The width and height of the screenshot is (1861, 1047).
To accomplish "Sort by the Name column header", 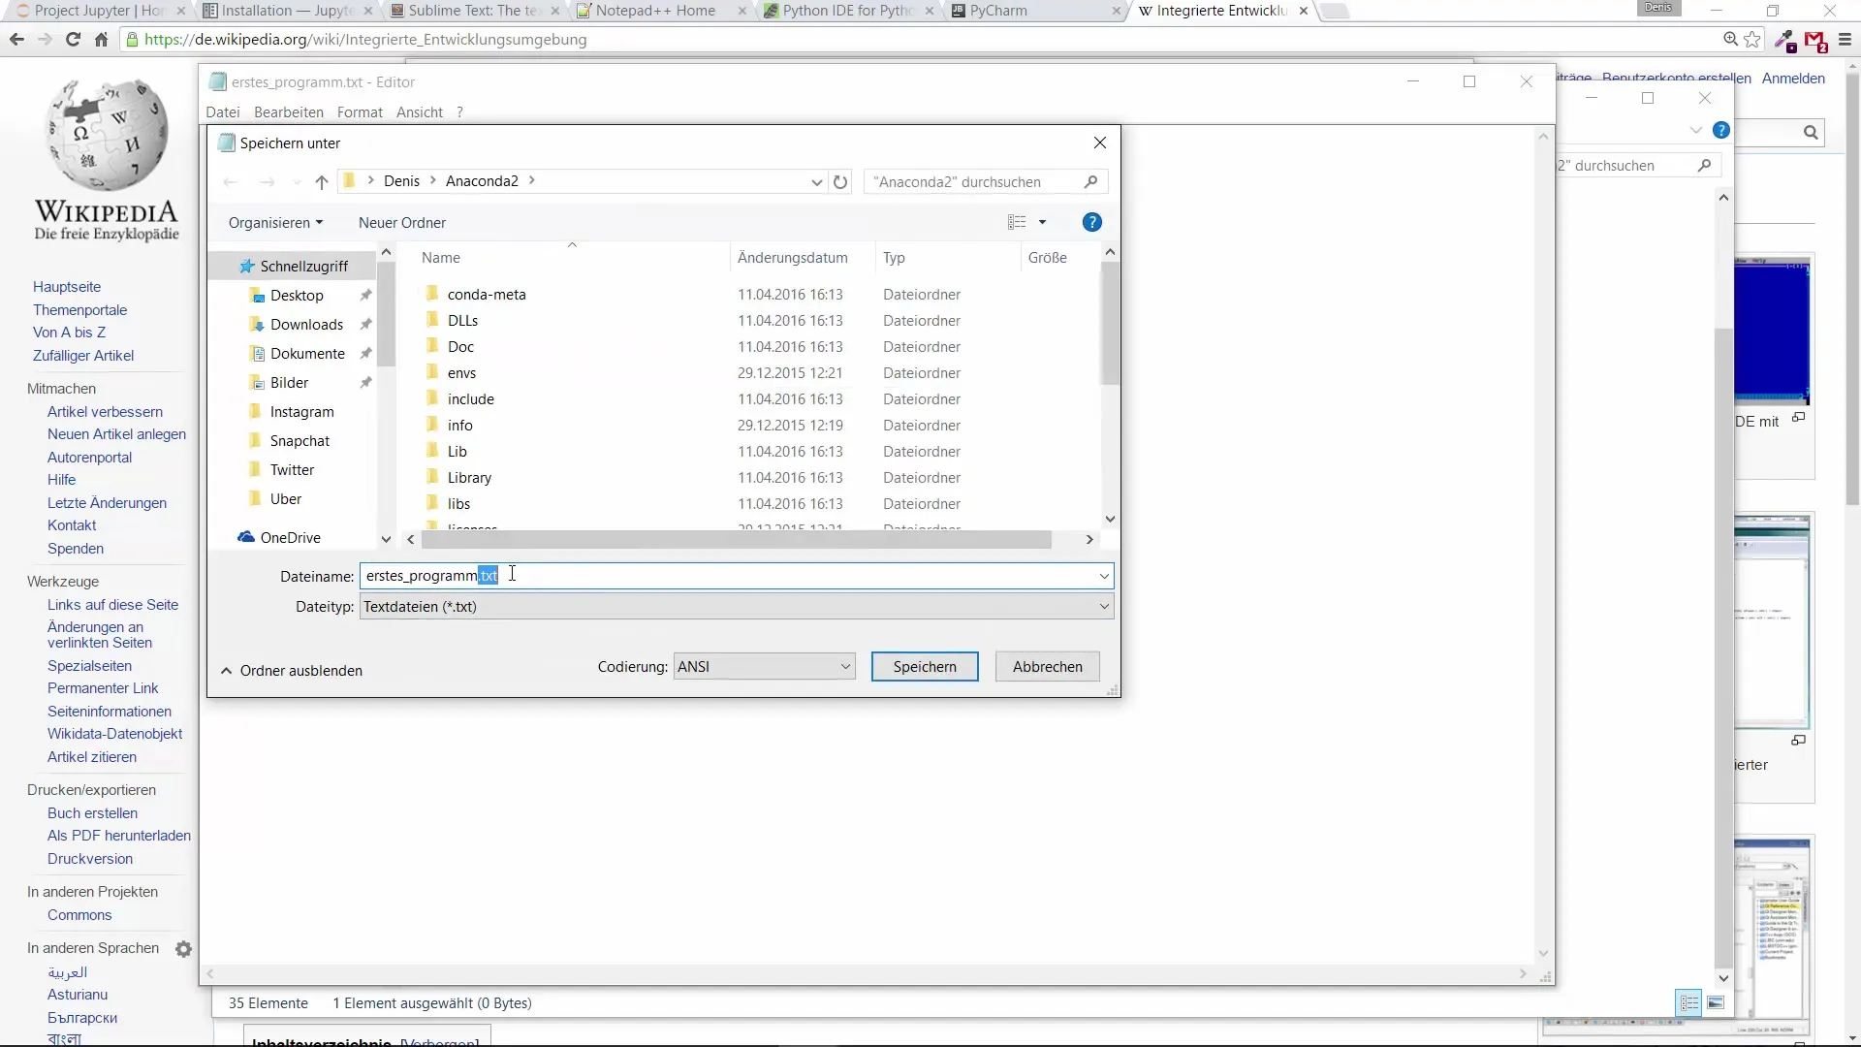I will point(572,258).
